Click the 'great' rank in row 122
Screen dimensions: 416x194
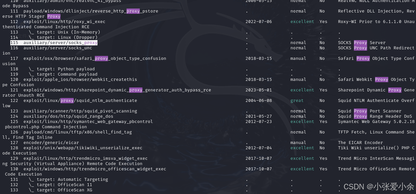297,101
